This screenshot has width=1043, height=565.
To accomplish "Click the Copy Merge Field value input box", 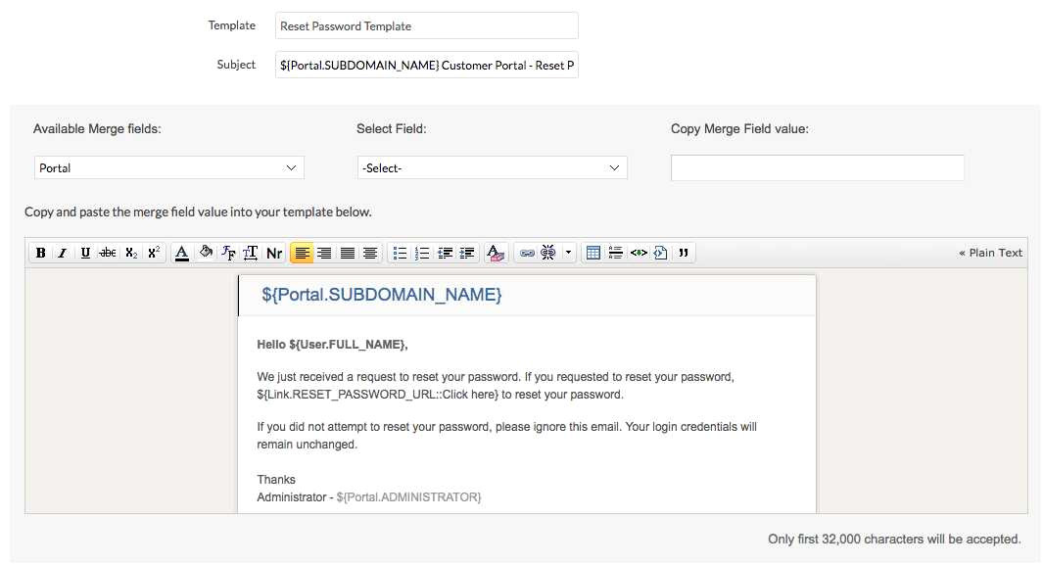I will pos(817,167).
